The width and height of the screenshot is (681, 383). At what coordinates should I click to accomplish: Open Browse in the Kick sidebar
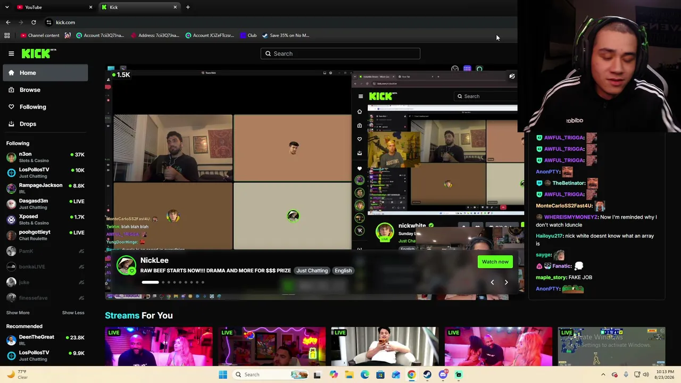pyautogui.click(x=45, y=90)
